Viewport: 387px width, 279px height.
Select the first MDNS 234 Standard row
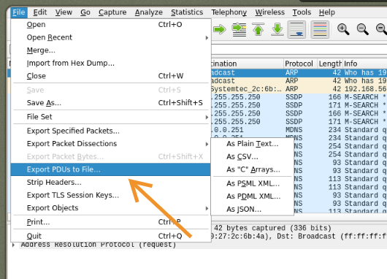[x=299, y=129]
